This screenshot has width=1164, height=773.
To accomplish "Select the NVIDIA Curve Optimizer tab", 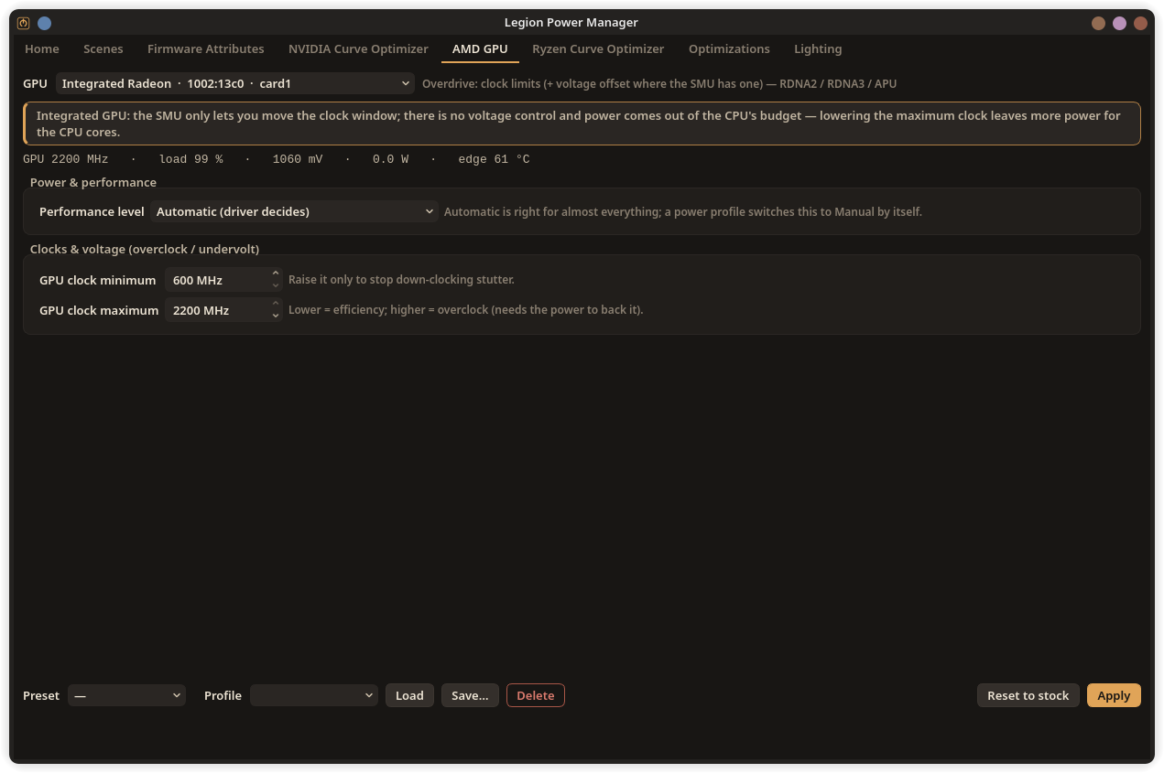I will [358, 48].
